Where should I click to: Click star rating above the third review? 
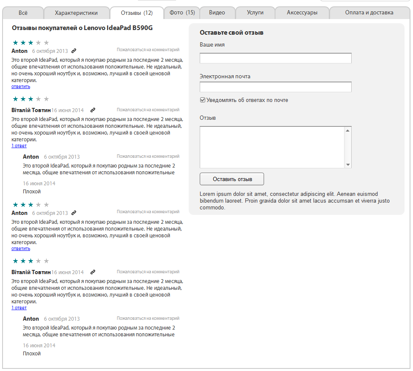(x=31, y=205)
